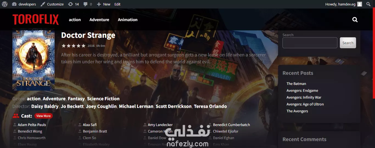This screenshot has width=375, height=148.
Task: Click View More next to Cast
Action: [x=43, y=116]
